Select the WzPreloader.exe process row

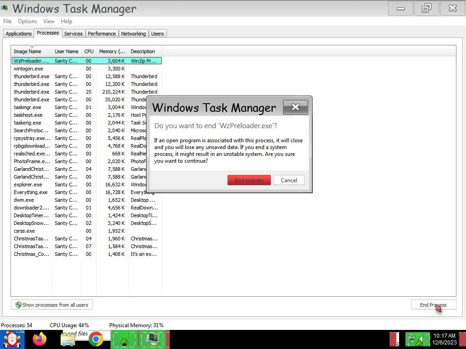[x=86, y=61]
